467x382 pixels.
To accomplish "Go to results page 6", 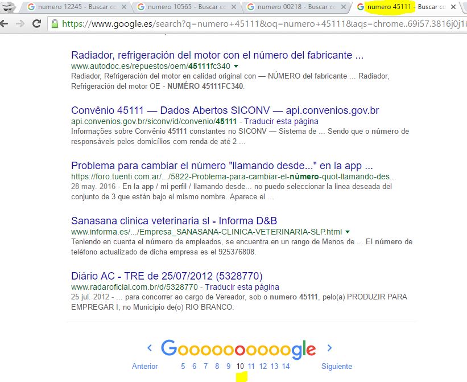I will (194, 366).
